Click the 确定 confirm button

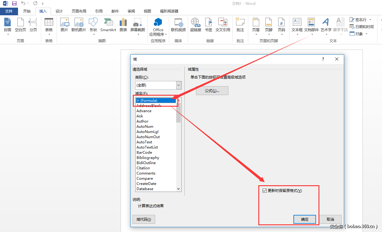coord(304,219)
